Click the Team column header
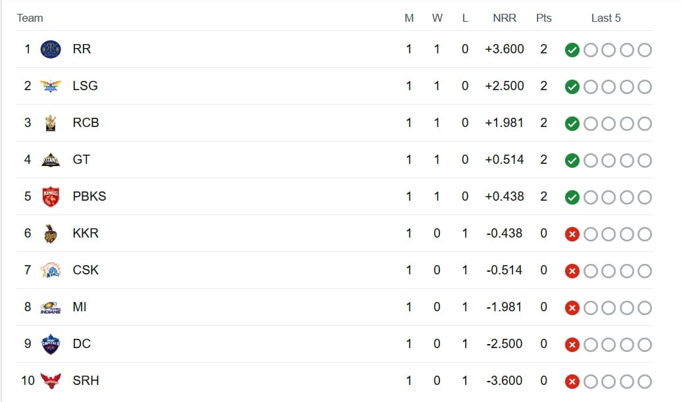Image resolution: width=681 pixels, height=402 pixels. tap(30, 18)
